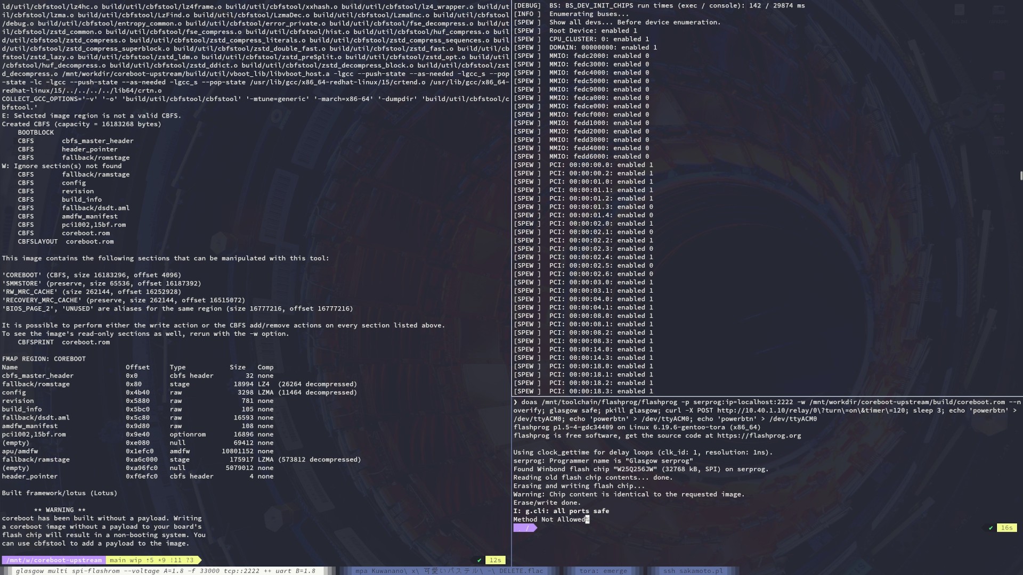Image resolution: width=1023 pixels, height=575 pixels.
Task: Open the 'tora: emerge' terminal tab
Action: 603,571
